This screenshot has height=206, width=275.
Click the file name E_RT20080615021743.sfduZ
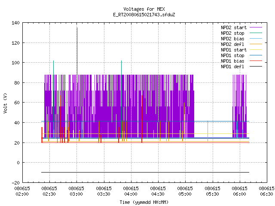144,15
